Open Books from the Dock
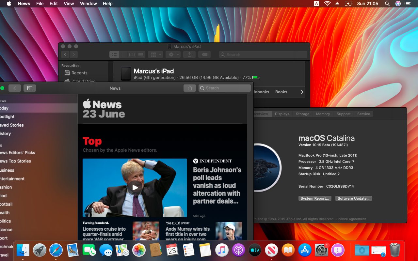Image resolution: width=418 pixels, height=261 pixels. (x=288, y=250)
